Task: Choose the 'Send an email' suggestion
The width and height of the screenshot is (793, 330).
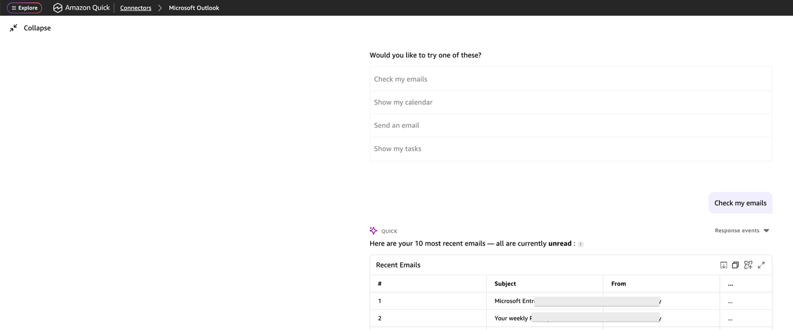Action: coord(570,126)
